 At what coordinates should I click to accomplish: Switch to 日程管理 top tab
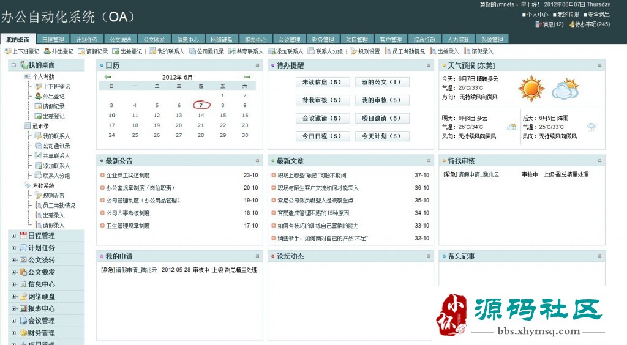pyautogui.click(x=53, y=40)
